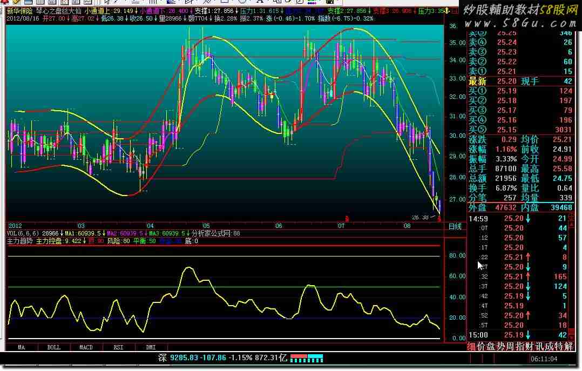Select the 买③ bid row at 25.17

click(520, 110)
